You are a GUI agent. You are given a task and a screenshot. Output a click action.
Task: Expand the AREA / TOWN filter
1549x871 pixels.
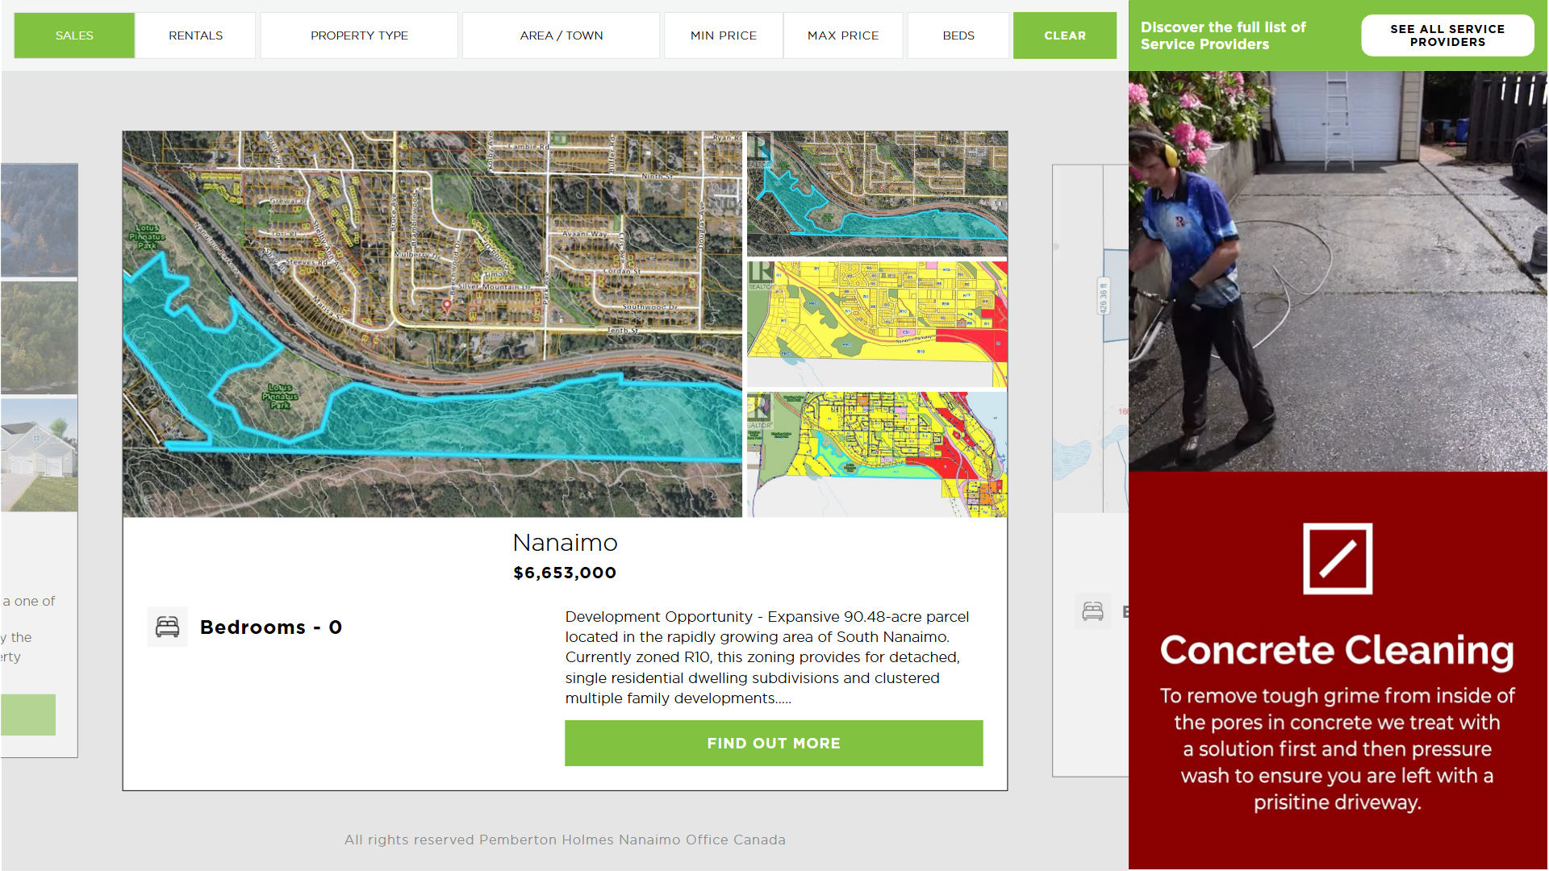(561, 35)
